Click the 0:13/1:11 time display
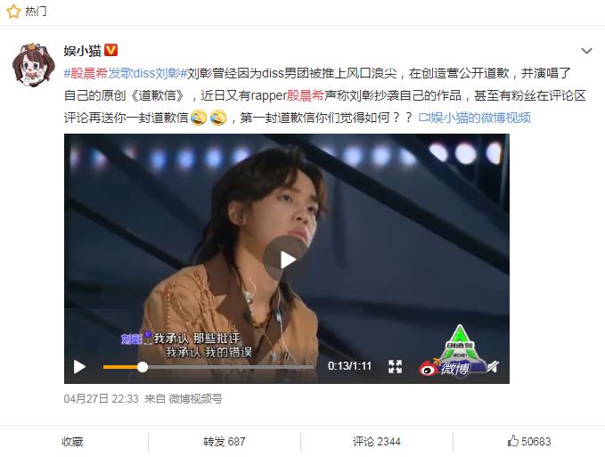The height and width of the screenshot is (457, 605). click(x=349, y=366)
